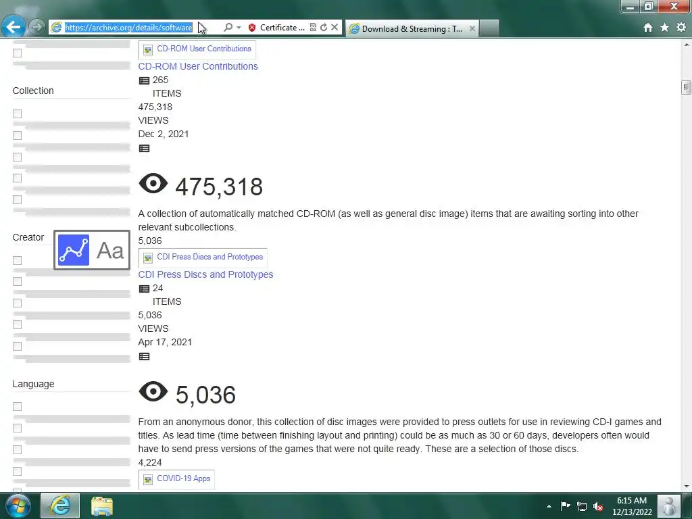Tick the checkbox above the Collection heading
The height and width of the screenshot is (519, 692).
(17, 53)
